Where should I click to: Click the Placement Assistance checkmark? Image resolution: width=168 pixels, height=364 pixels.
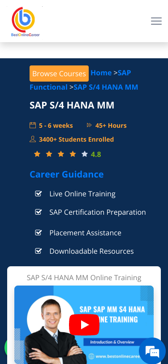pos(38,232)
